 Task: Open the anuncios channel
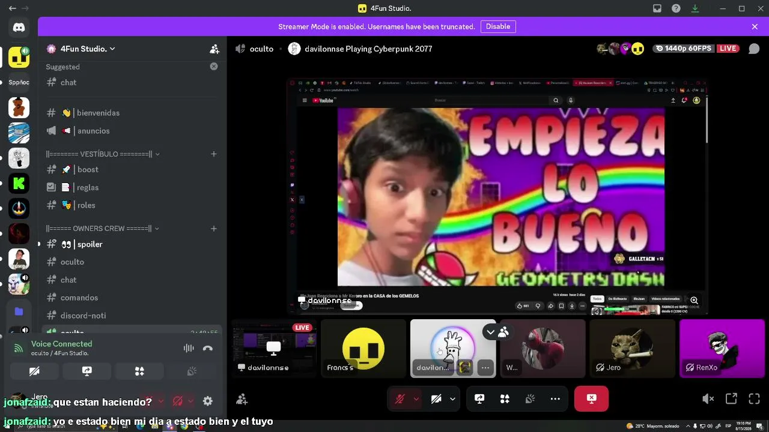pos(132,131)
